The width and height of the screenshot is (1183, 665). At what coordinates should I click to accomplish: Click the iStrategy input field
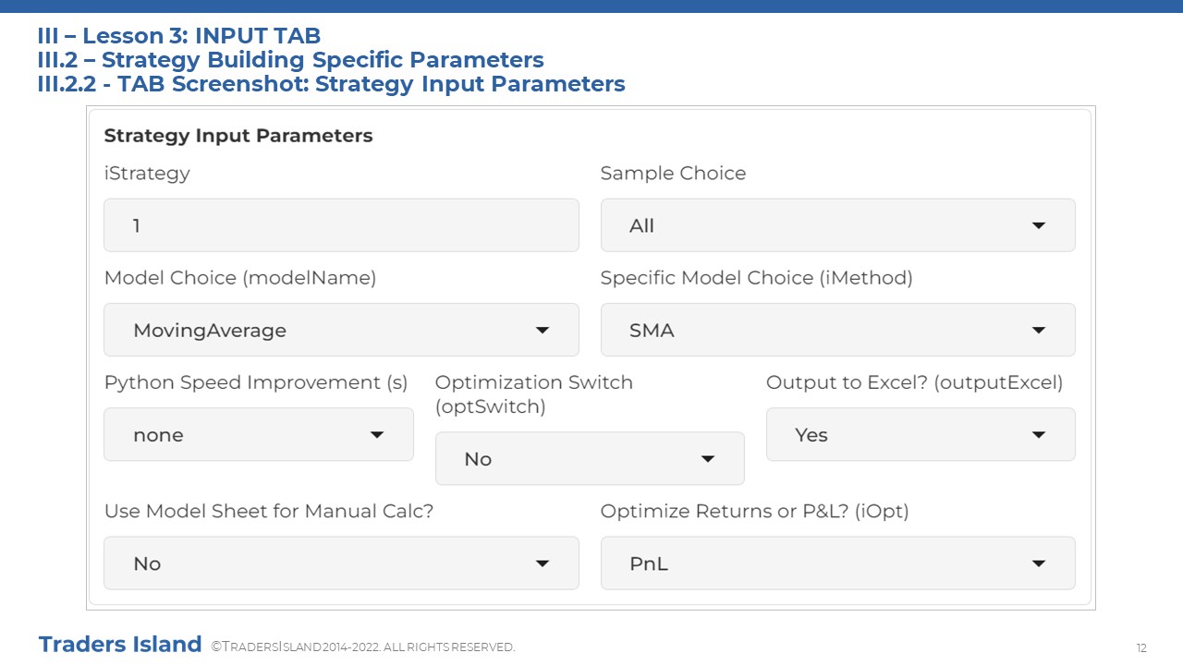(x=341, y=225)
